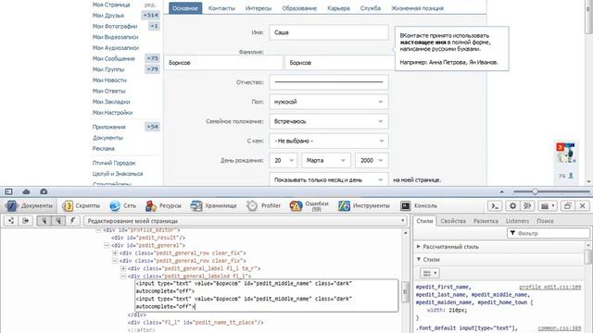Open the Сеть network panel
Viewport: 593px width, 333px height.
(x=122, y=205)
